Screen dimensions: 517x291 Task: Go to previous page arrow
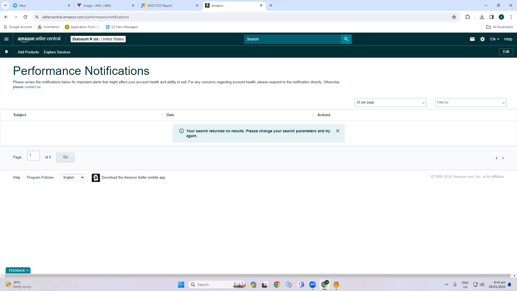497,158
